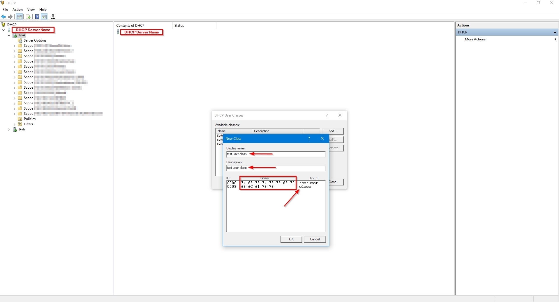The width and height of the screenshot is (559, 302).
Task: Select Filters in the tree
Action: tap(28, 124)
